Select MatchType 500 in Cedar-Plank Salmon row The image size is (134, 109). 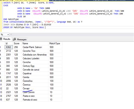click(55, 47)
